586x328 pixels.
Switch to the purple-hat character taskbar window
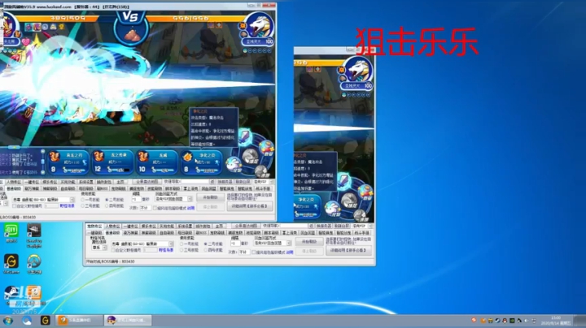click(x=128, y=320)
